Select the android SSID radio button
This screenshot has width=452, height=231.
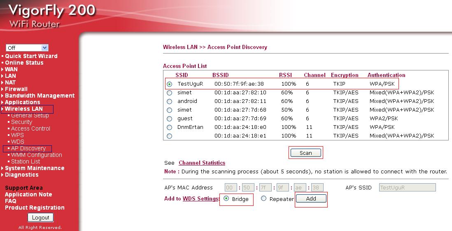(169, 101)
